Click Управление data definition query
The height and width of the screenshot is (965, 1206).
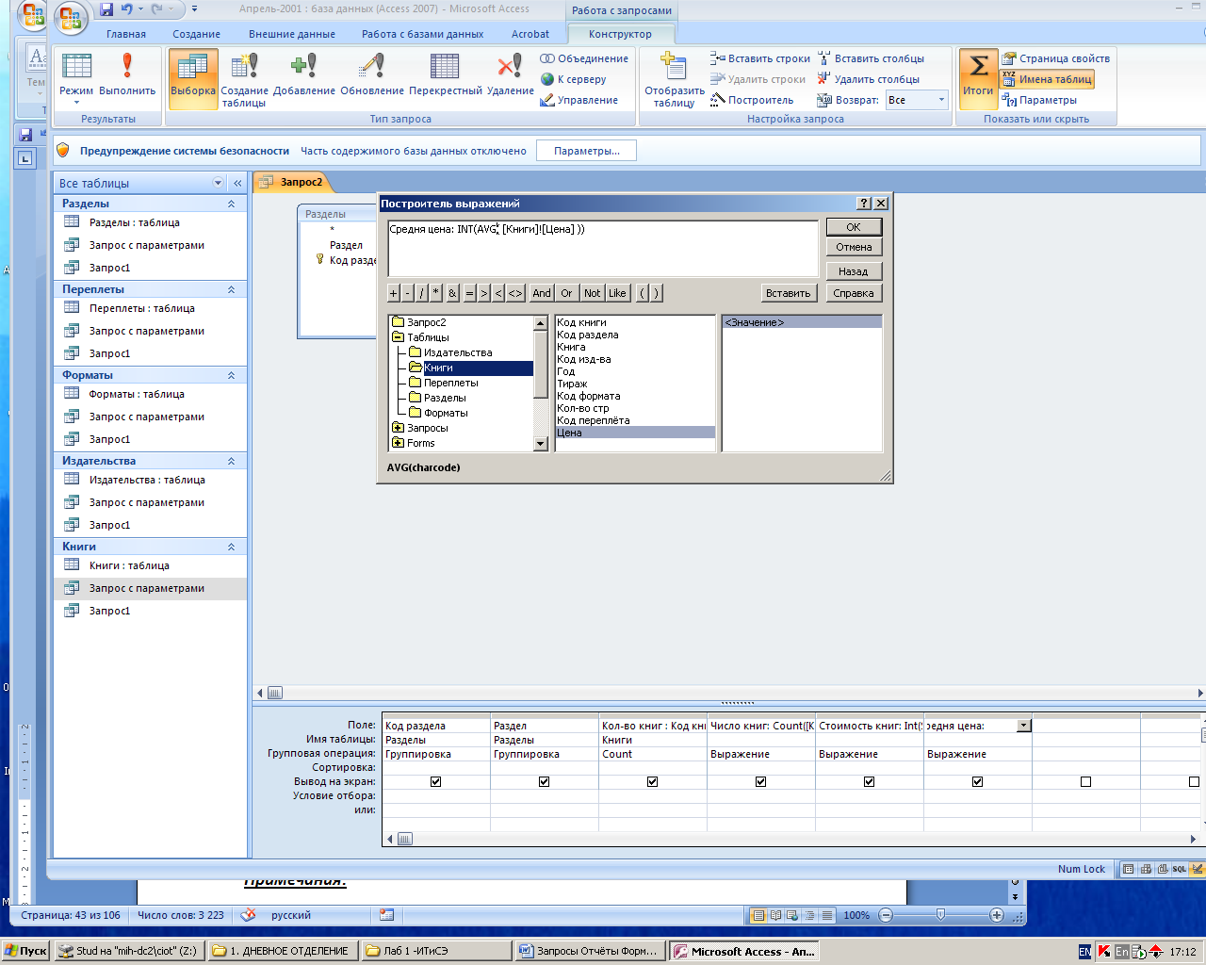click(x=579, y=100)
